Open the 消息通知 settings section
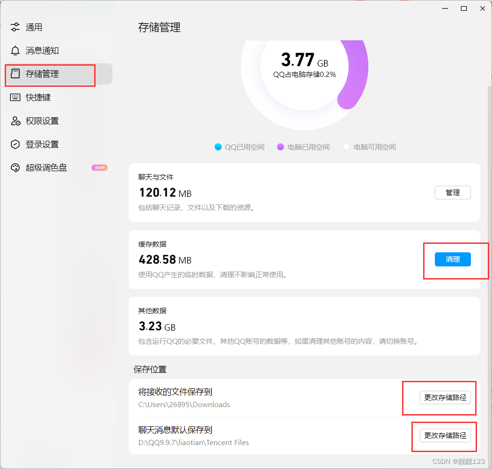 [x=59, y=51]
